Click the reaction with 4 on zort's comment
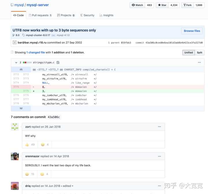Viewport: 208px width, 194px height. [45, 145]
